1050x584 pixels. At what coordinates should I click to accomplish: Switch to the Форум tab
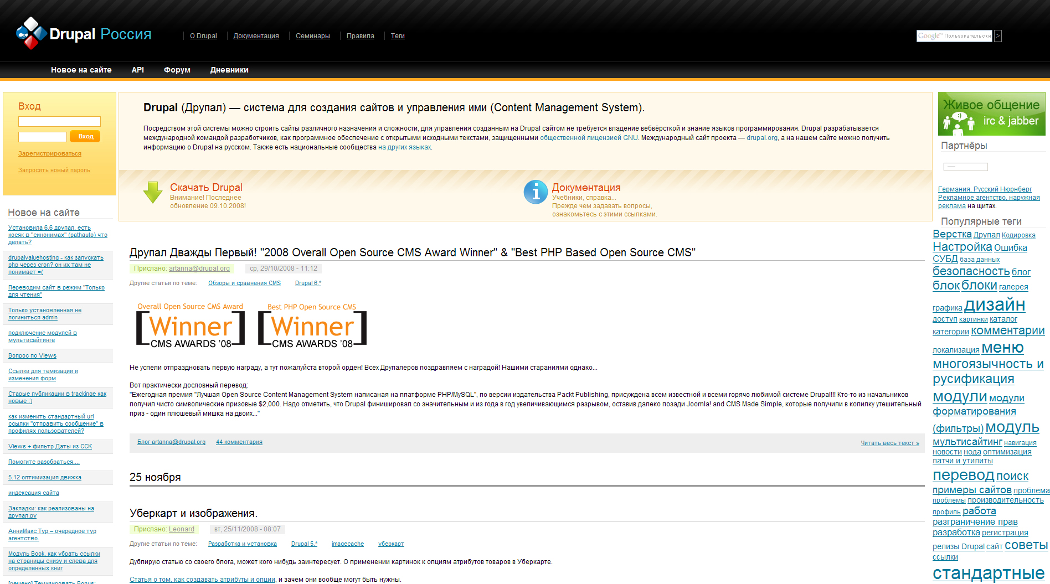[x=177, y=70]
